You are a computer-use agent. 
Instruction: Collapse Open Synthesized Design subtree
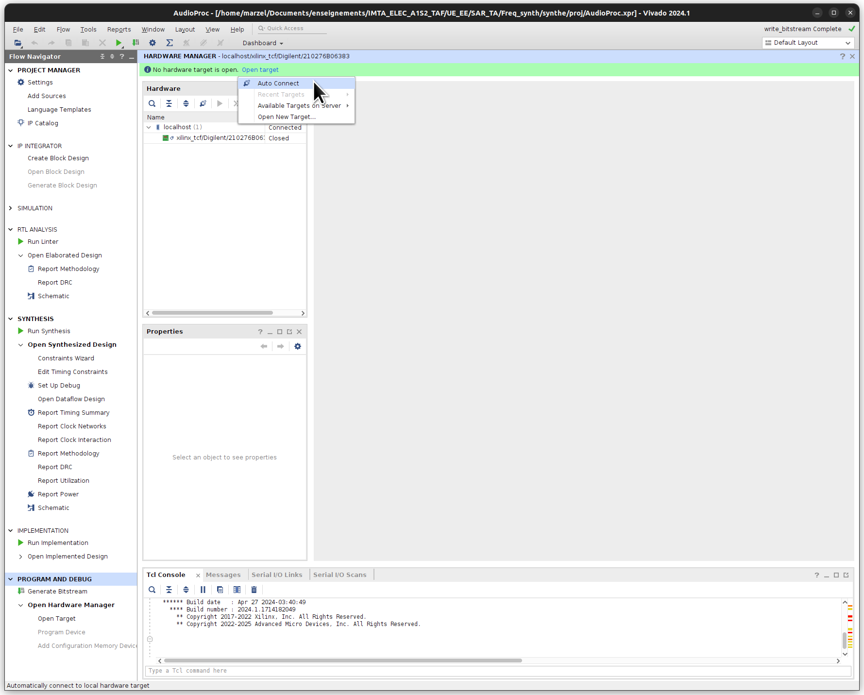click(x=20, y=345)
